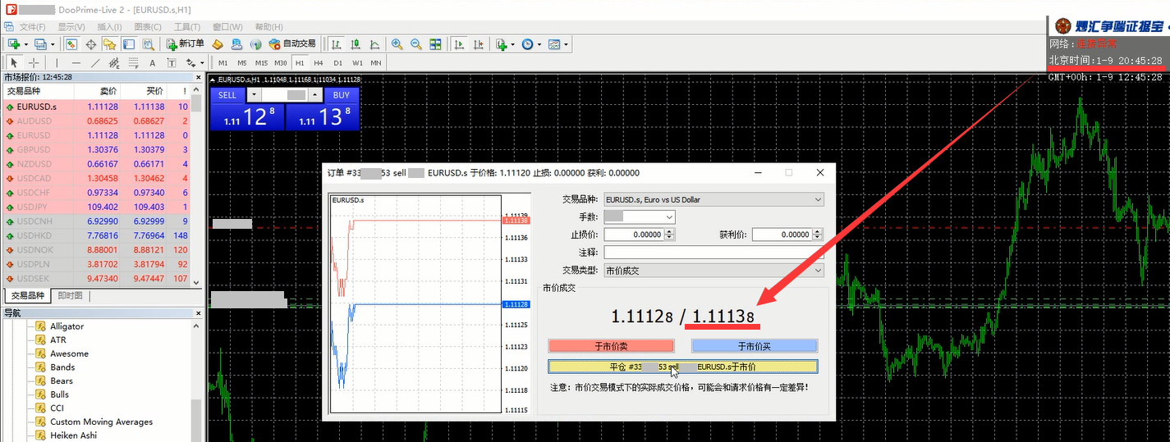Switch chart to H4 timeframe
Screen dimensions: 1170x442
(318, 62)
